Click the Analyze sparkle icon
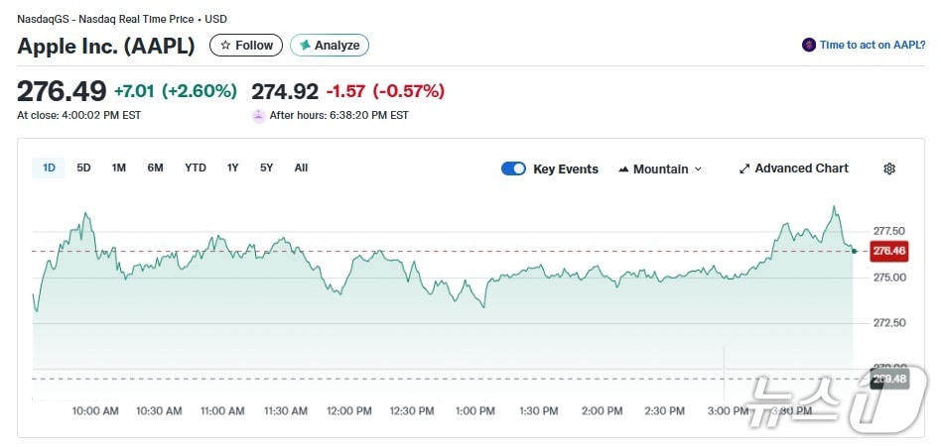 coord(305,46)
